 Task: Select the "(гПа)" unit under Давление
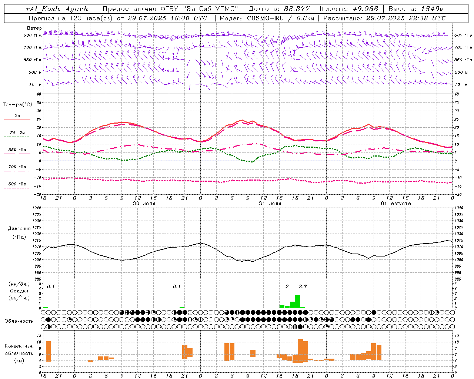point(19,237)
